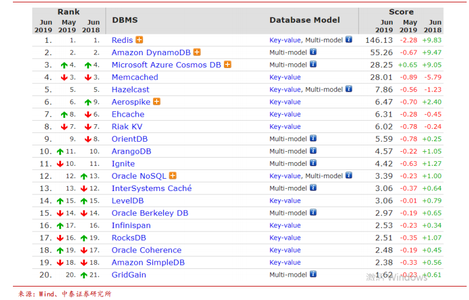Image resolution: width=469 pixels, height=300 pixels.
Task: Click the Key-value link in the Hazelcast row
Action: [x=285, y=90]
